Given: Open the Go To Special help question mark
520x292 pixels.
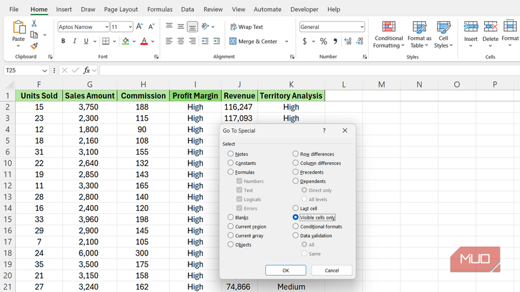Looking at the screenshot, I should coord(324,130).
